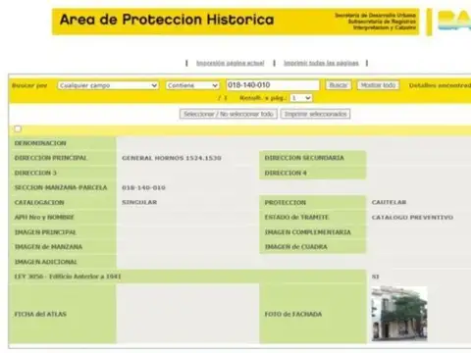Click the 'DIRECCION 3' label
Viewport: 471px width, 353px height.
[35, 173]
